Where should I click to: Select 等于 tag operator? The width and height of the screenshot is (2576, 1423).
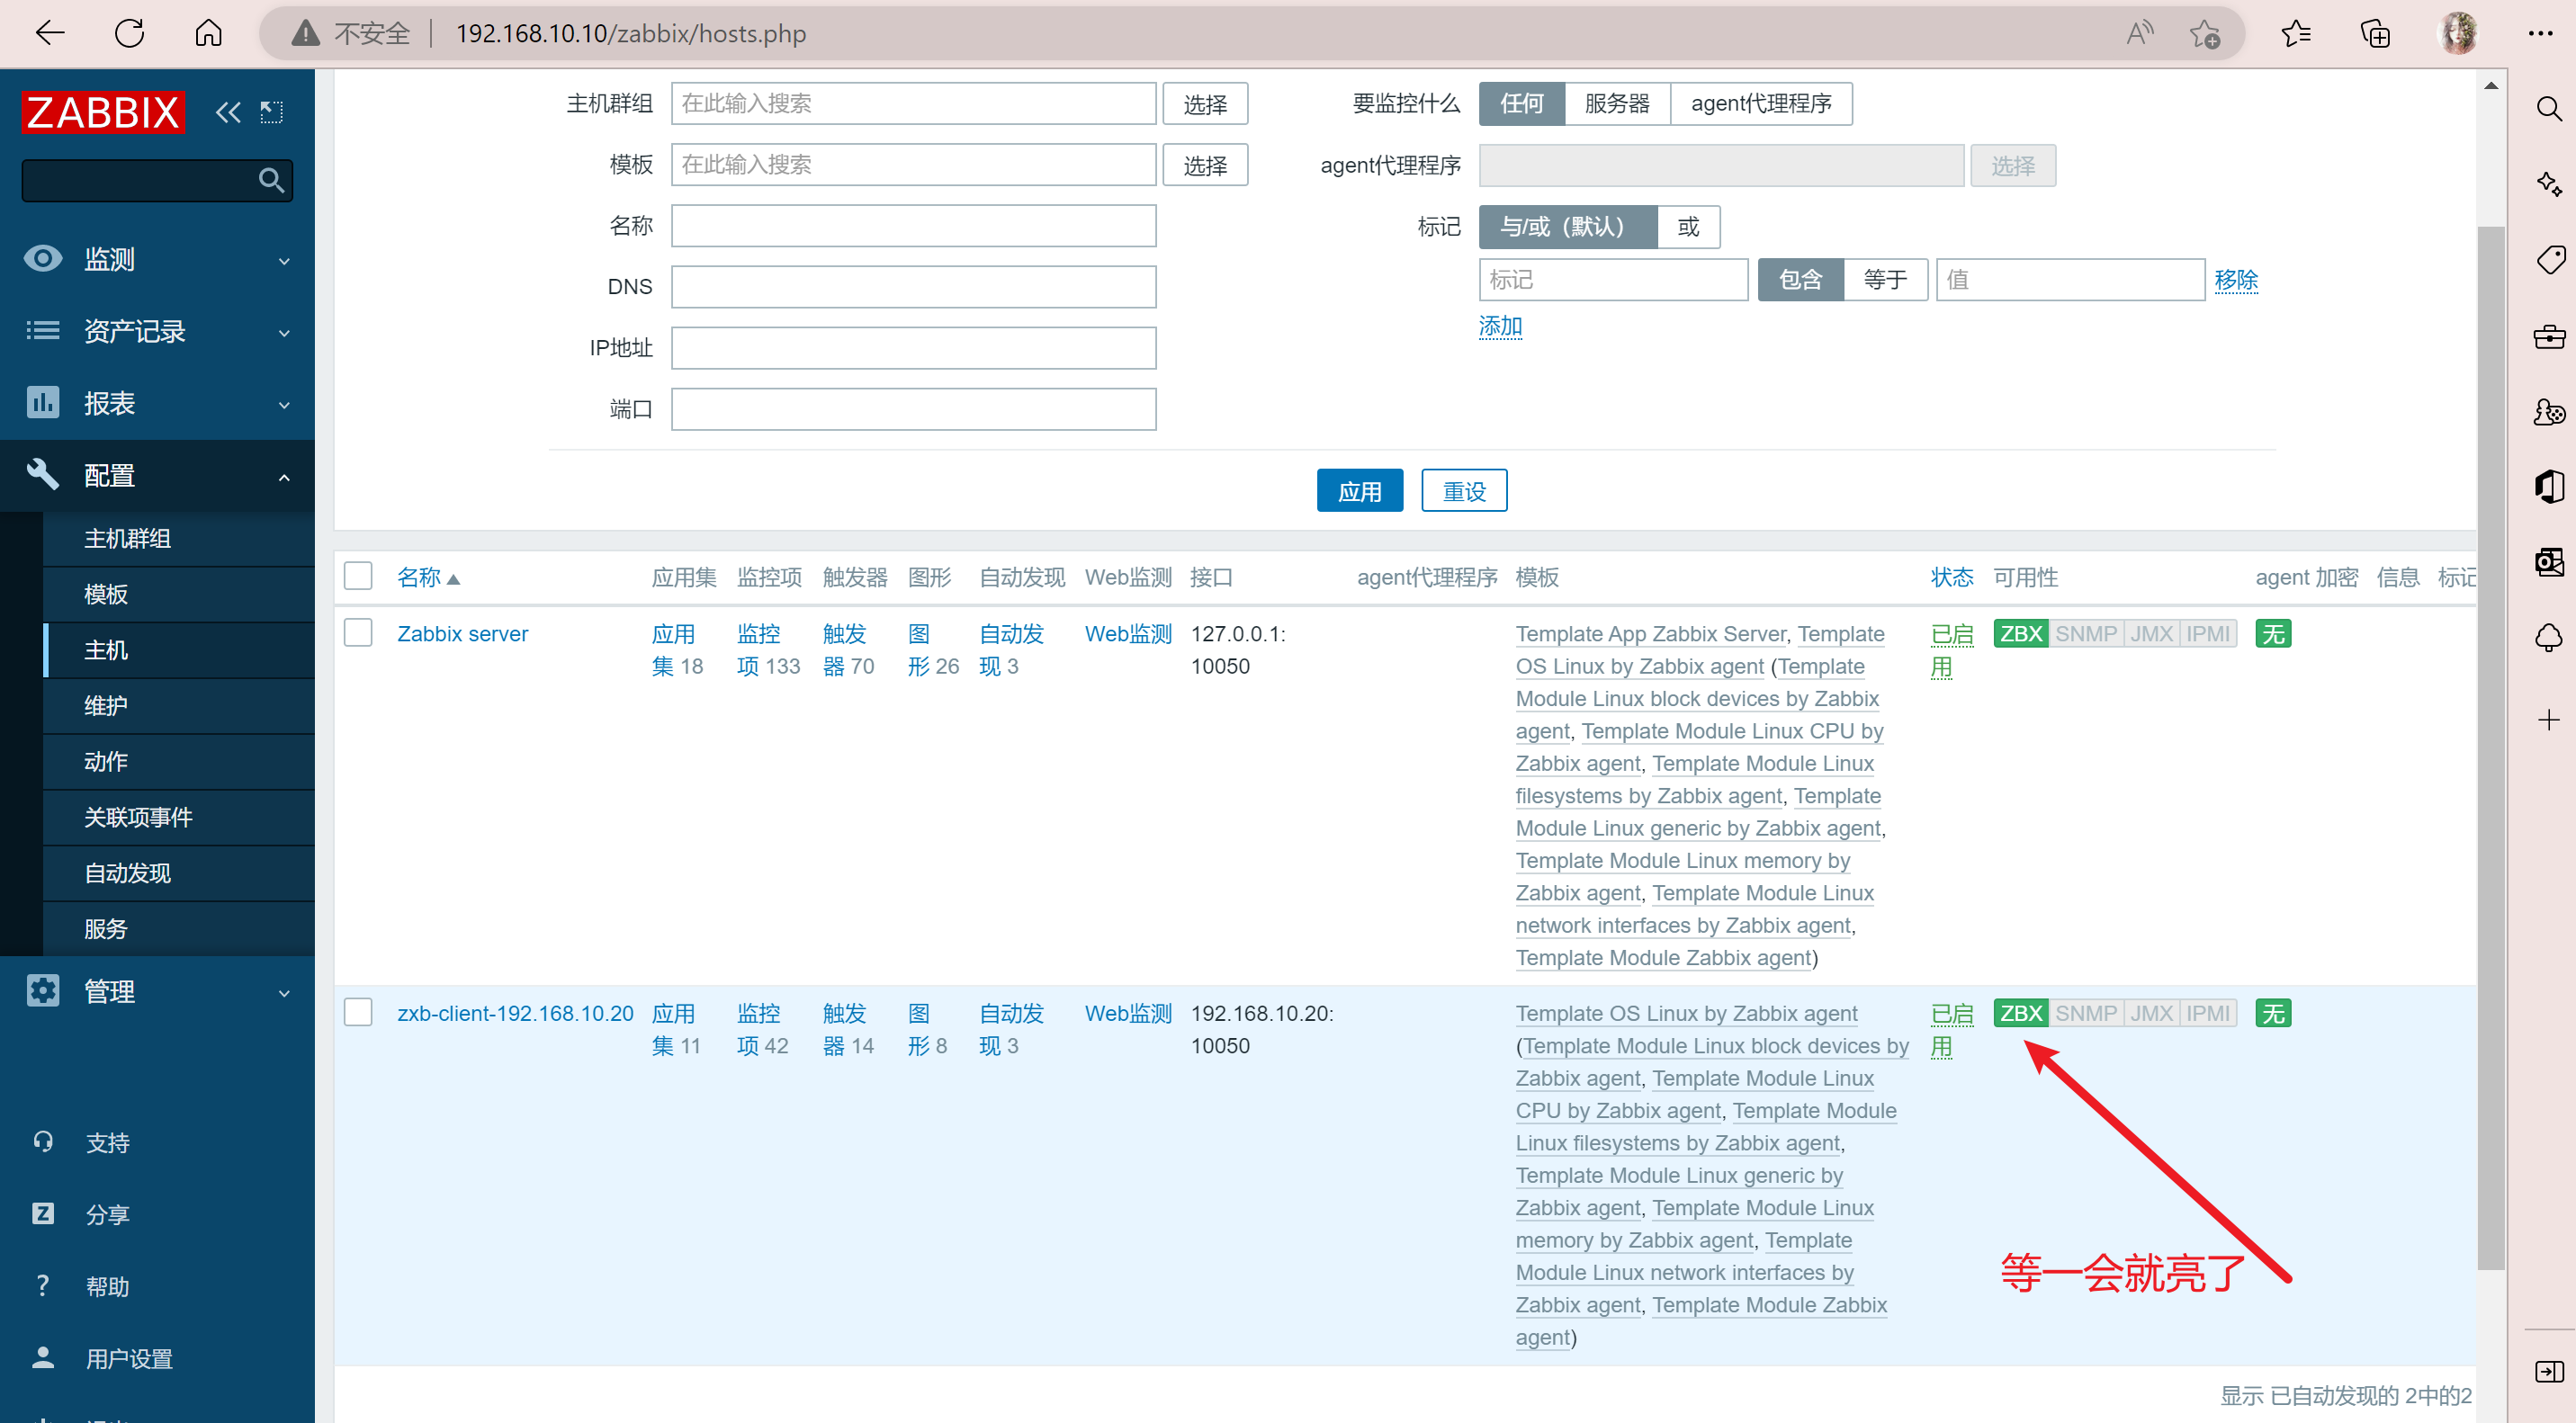click(x=1885, y=279)
